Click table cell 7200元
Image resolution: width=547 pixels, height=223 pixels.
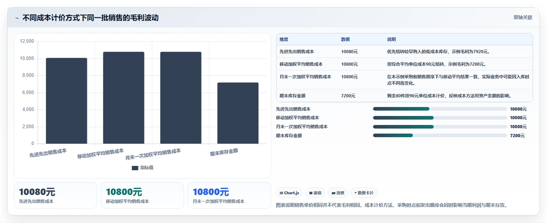348,96
